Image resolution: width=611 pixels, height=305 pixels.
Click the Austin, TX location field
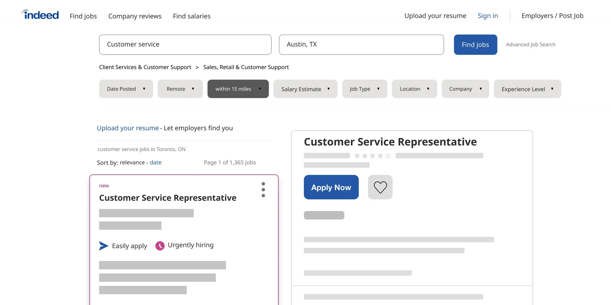pyautogui.click(x=361, y=44)
